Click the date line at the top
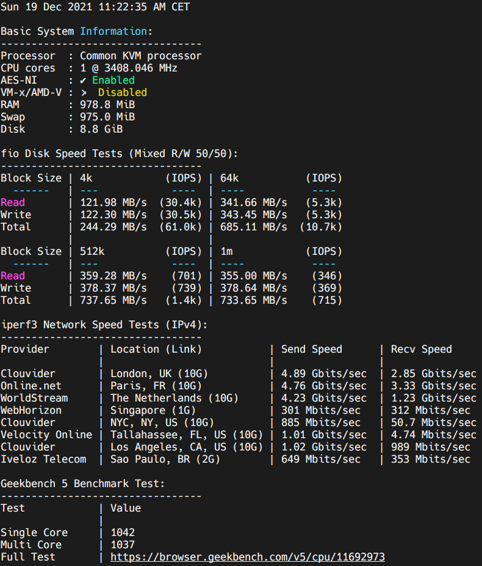The height and width of the screenshot is (566, 482). [95, 7]
